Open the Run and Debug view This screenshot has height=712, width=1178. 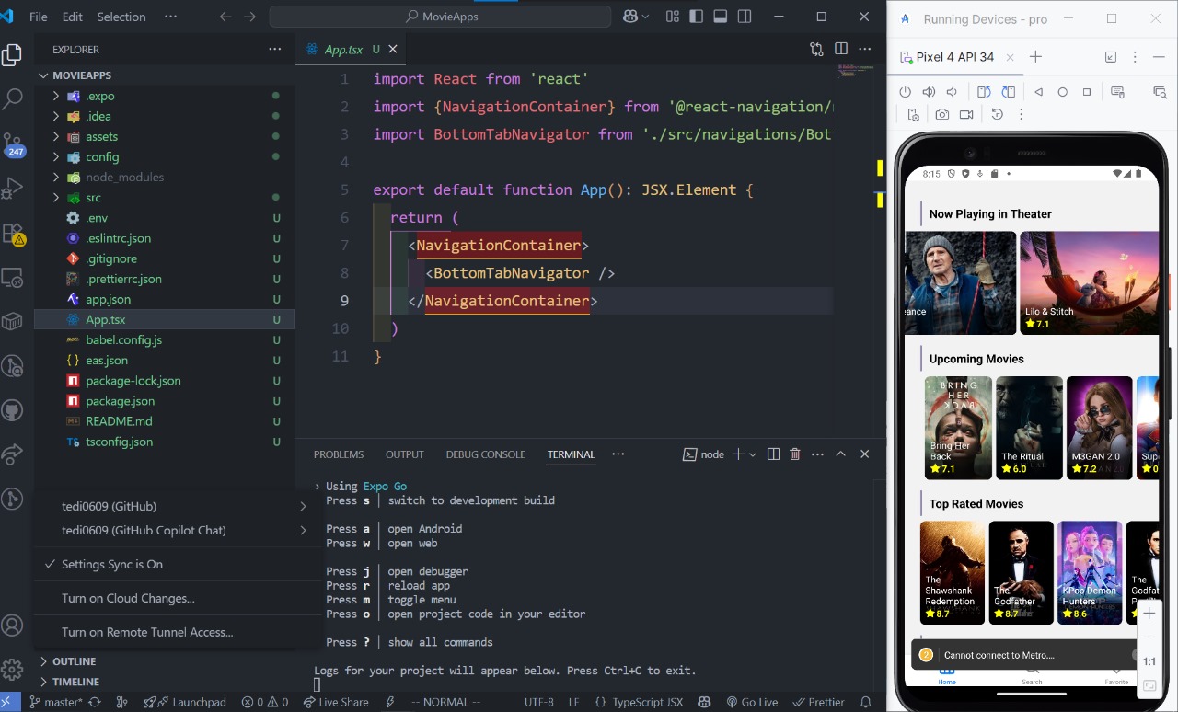[13, 188]
